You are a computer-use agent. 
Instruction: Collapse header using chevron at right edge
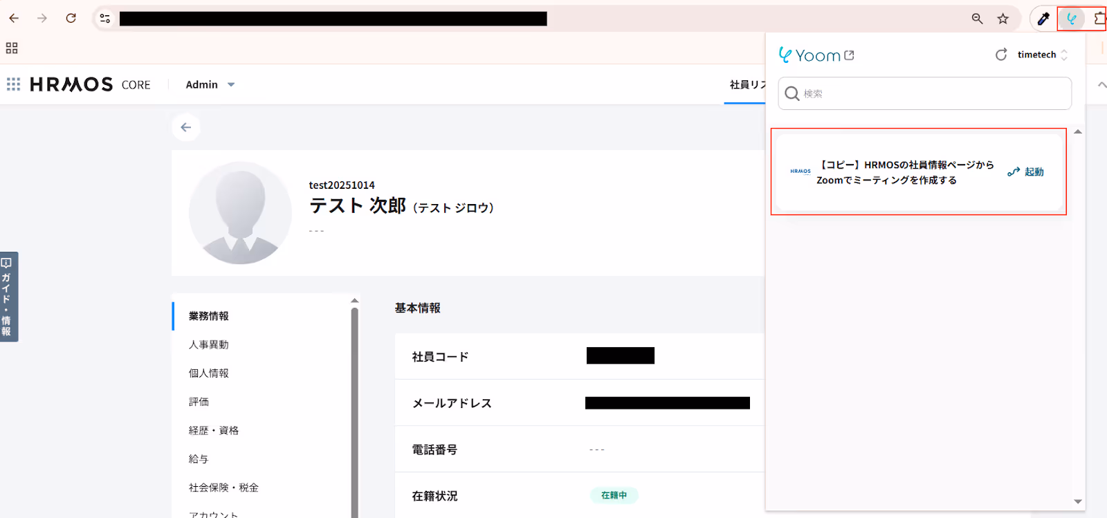(x=1101, y=84)
